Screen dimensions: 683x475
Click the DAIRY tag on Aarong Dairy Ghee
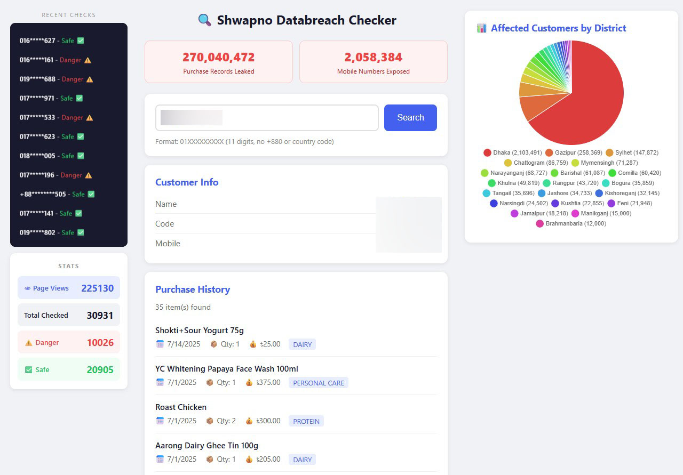point(302,460)
